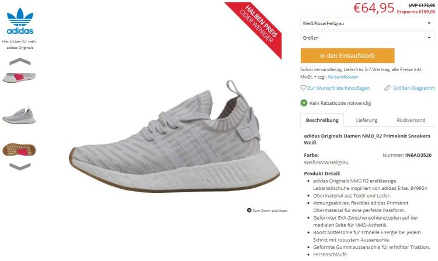This screenshot has width=438, height=261.
Task: Expand the Größen size dropdown
Action: 367,38
